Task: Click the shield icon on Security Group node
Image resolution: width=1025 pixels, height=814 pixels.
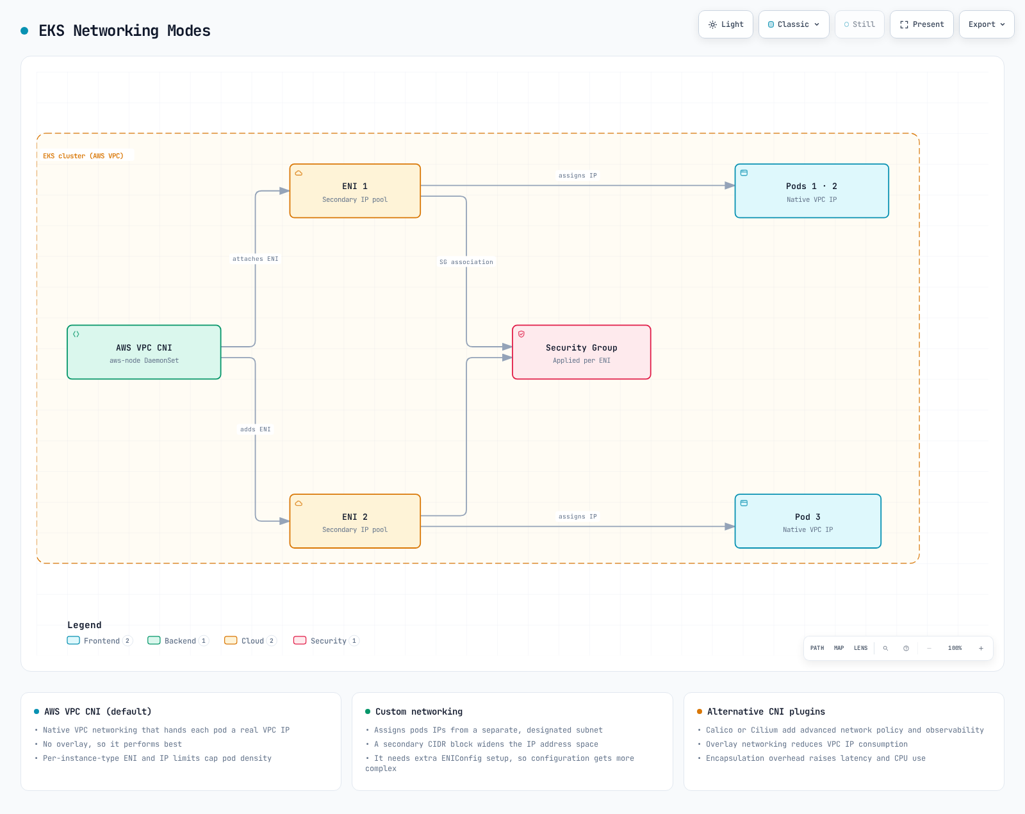Action: [x=521, y=334]
